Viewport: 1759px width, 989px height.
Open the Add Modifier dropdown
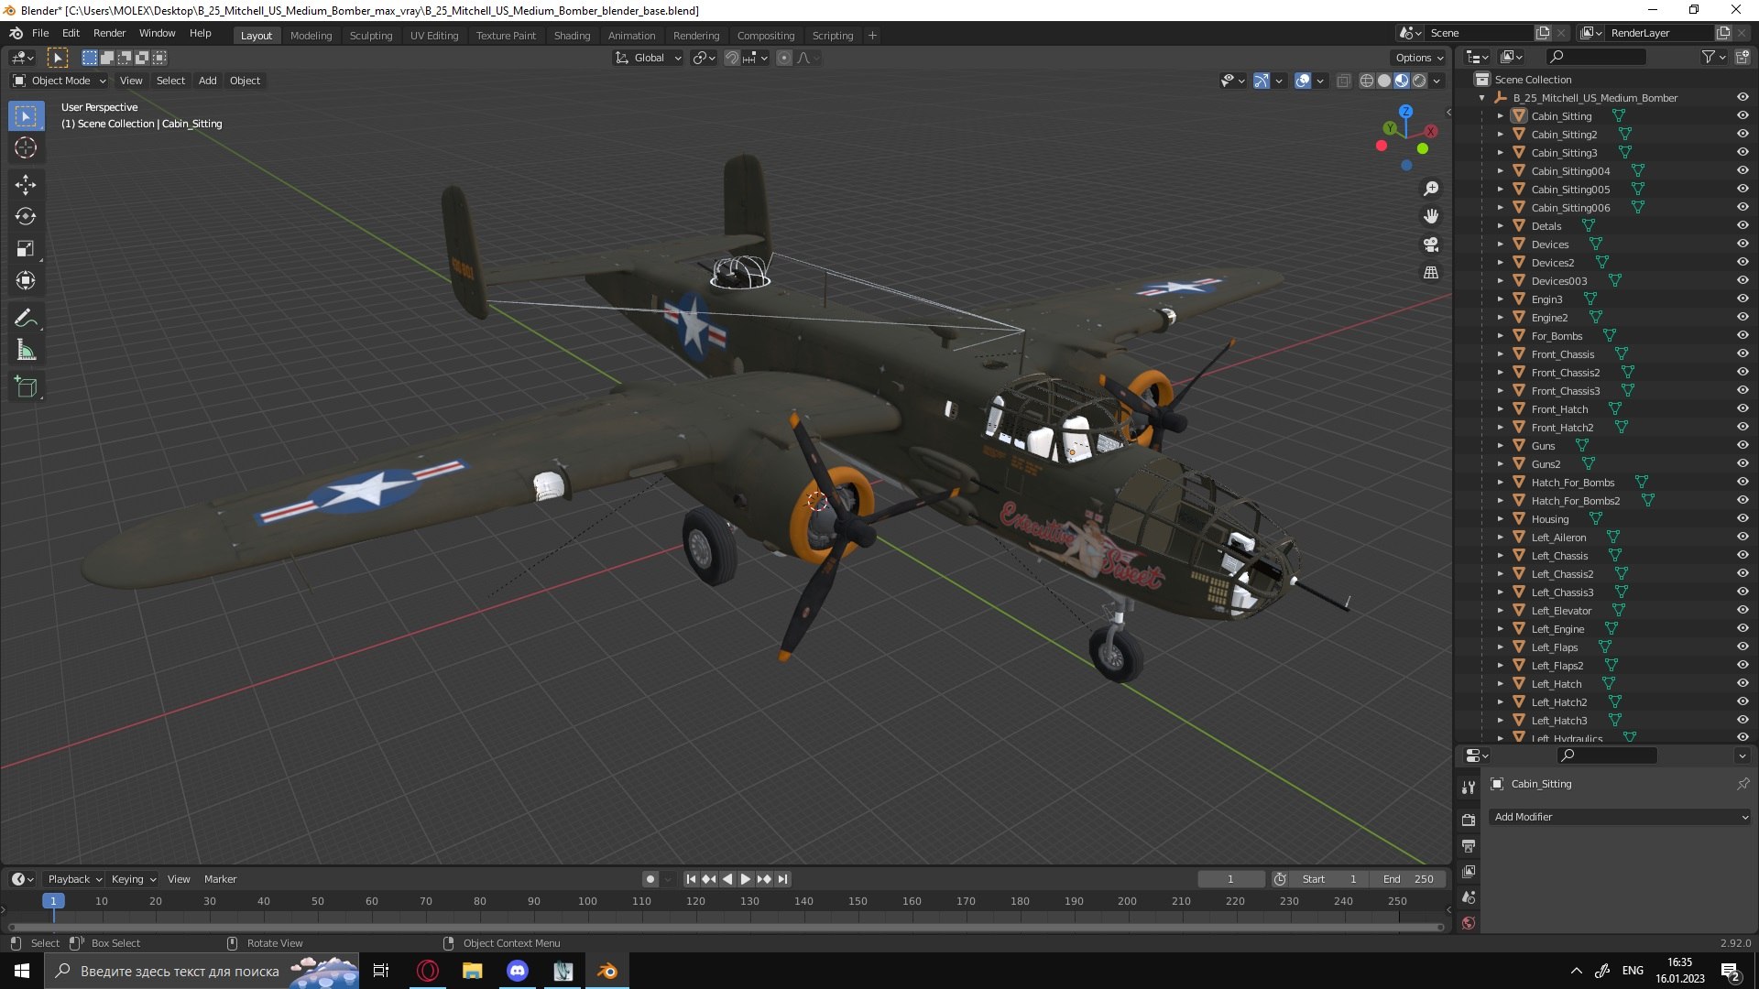[1621, 817]
